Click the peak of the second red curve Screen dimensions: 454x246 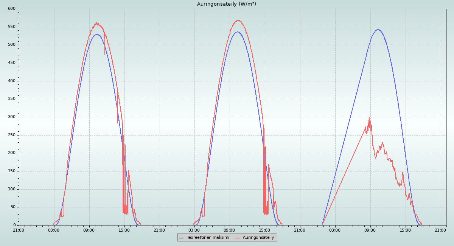(238, 20)
